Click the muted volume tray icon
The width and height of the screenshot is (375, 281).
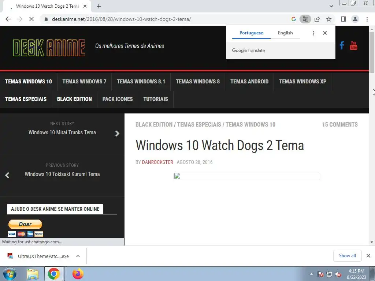pyautogui.click(x=338, y=274)
